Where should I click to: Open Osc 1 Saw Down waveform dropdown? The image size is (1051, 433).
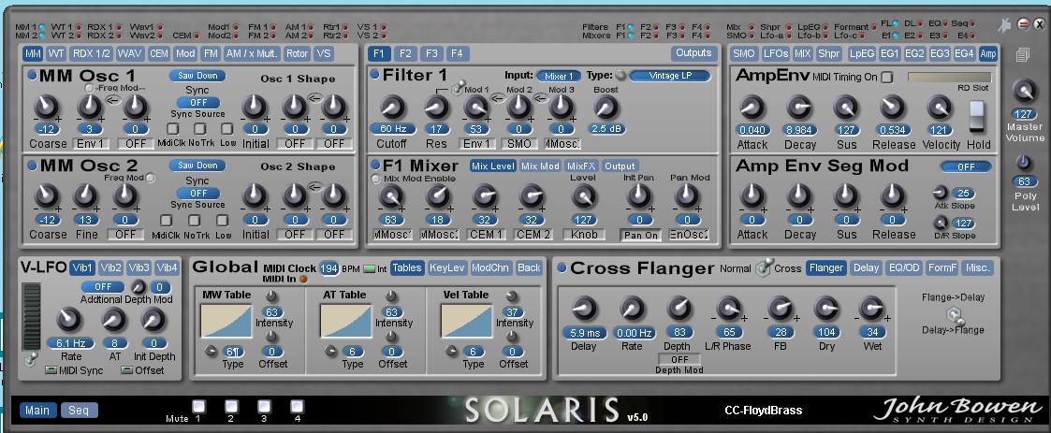[197, 76]
